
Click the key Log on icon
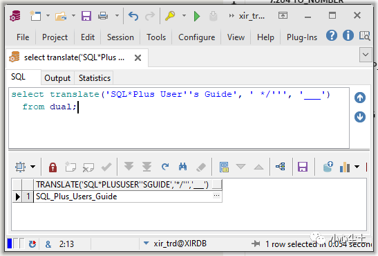click(170, 16)
